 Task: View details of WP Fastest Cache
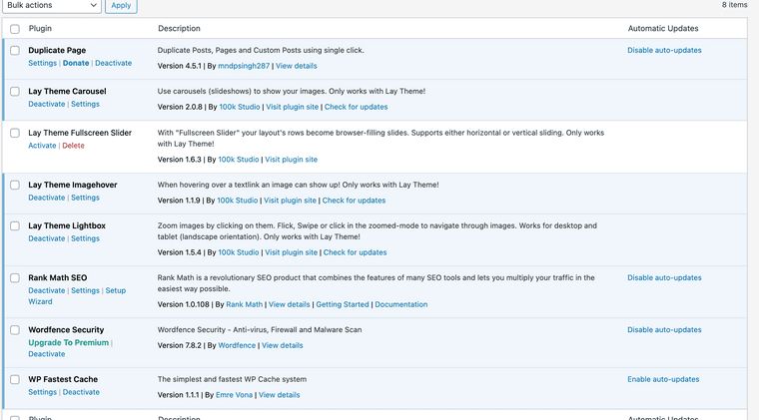pos(279,395)
